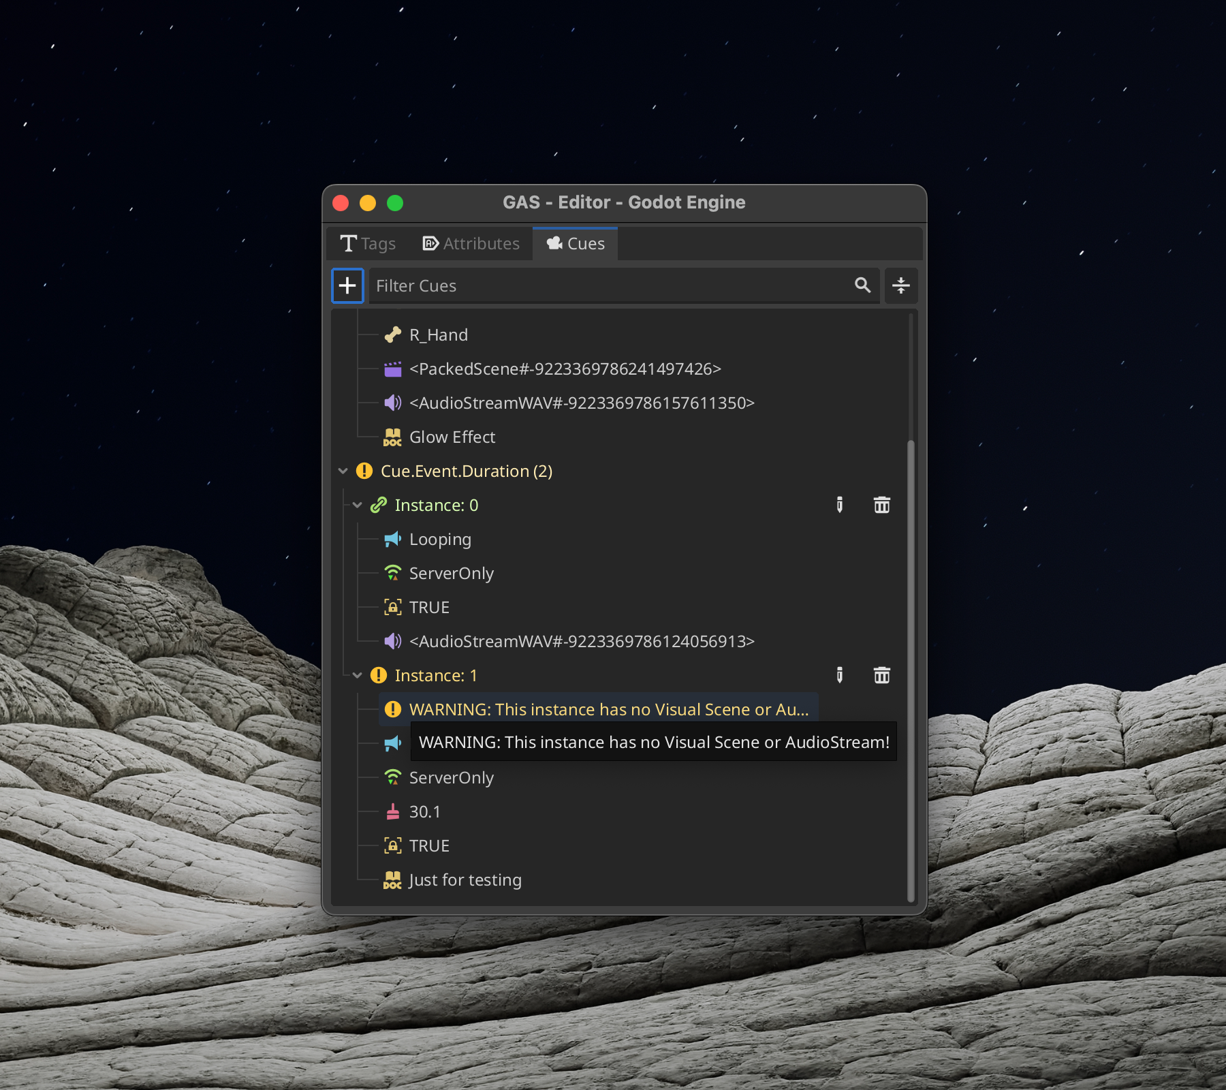Select TRUE value under Instance: 1
The height and width of the screenshot is (1090, 1226).
429,846
